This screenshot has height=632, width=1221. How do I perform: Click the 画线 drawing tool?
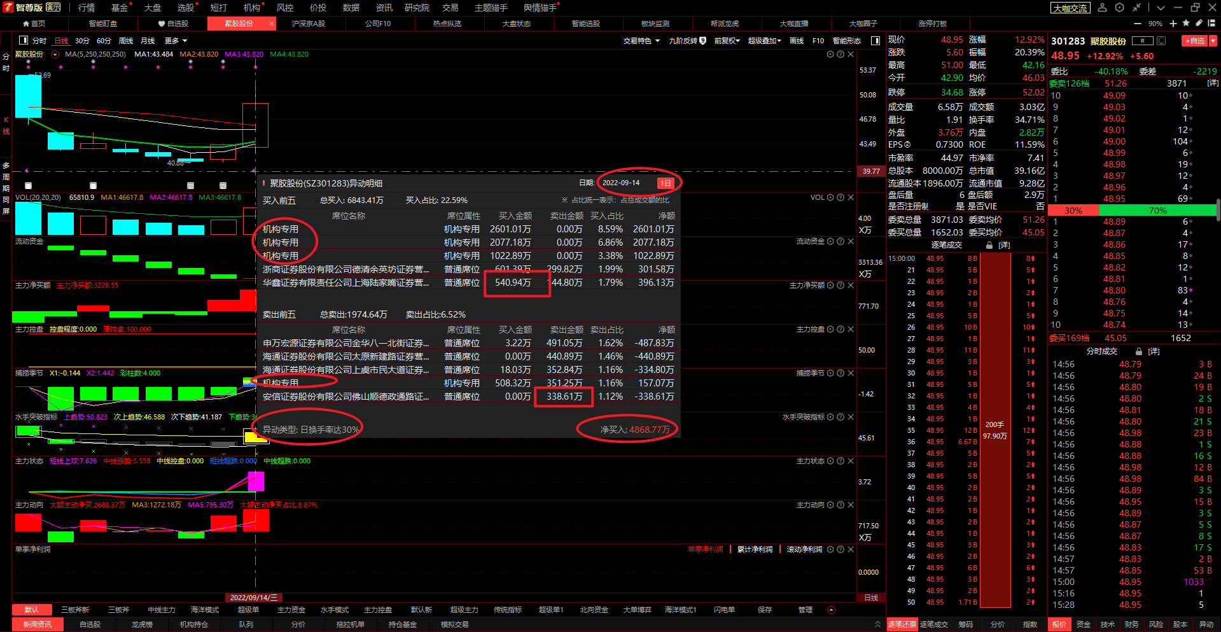point(796,41)
